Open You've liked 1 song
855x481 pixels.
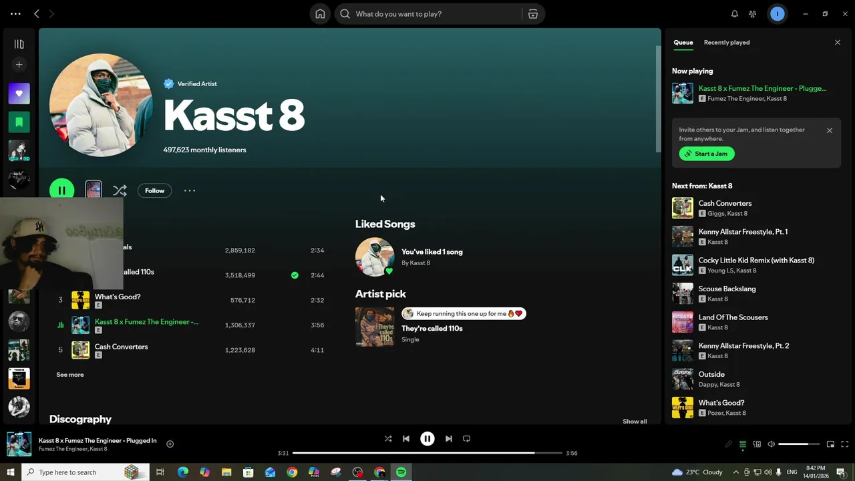pos(432,252)
